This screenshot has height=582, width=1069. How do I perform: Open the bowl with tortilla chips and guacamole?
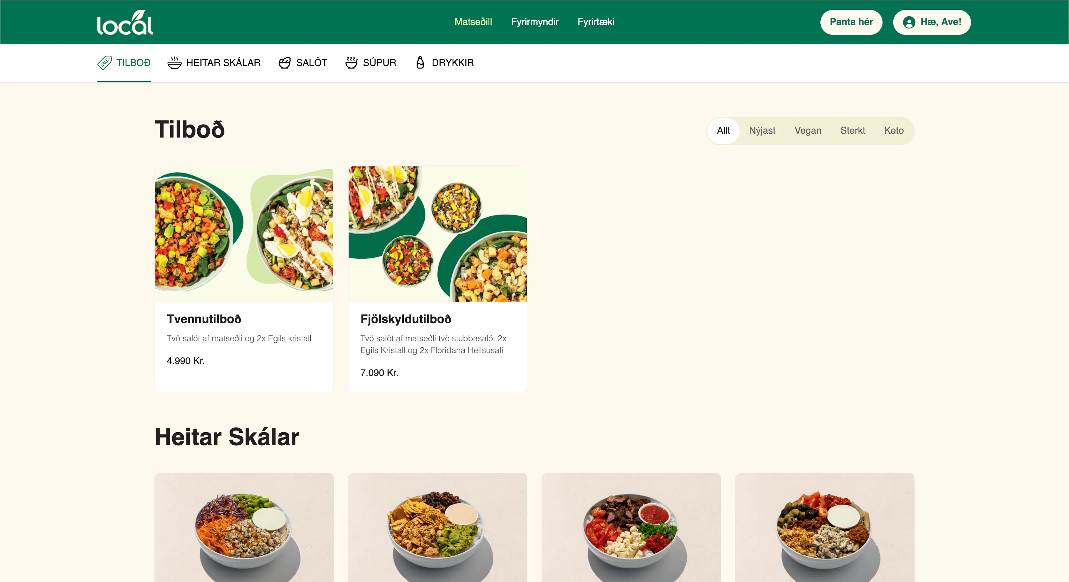coord(437,527)
